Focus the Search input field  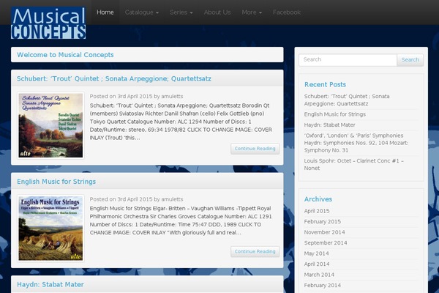(348, 60)
